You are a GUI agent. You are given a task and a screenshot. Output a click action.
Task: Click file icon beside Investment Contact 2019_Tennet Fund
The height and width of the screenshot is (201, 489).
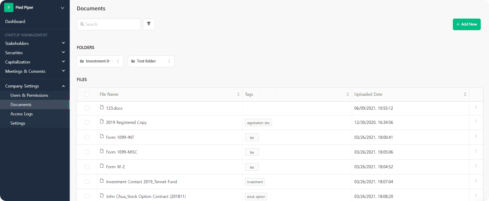pos(102,181)
